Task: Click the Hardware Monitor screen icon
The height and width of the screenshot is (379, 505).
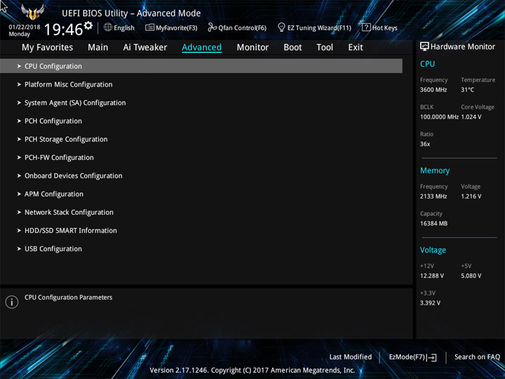Action: coord(424,47)
